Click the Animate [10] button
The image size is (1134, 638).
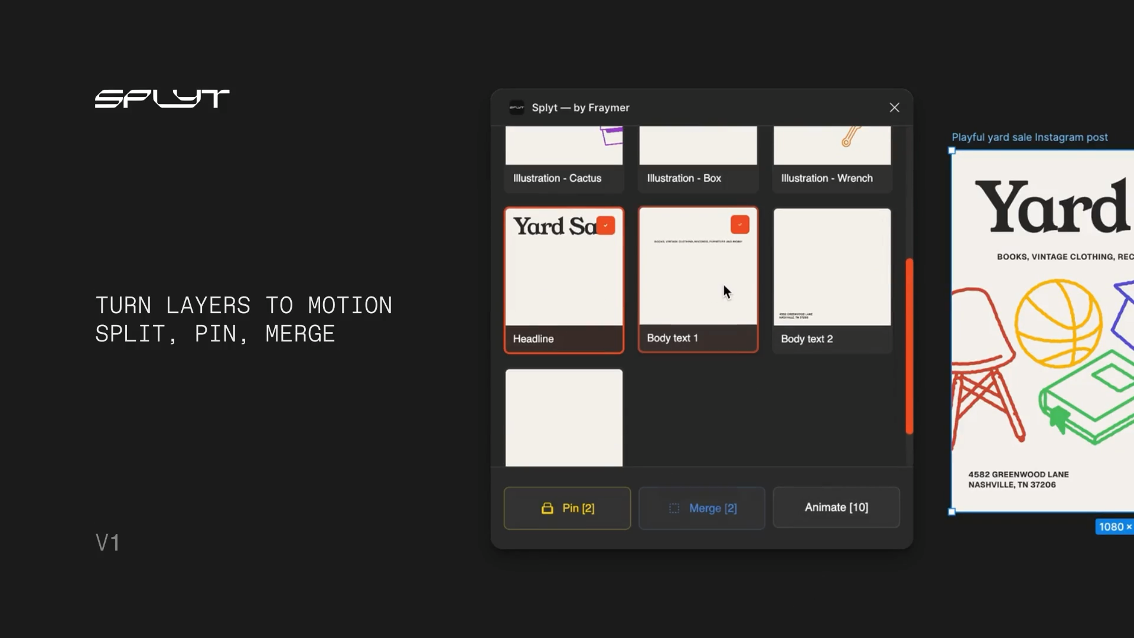tap(836, 507)
